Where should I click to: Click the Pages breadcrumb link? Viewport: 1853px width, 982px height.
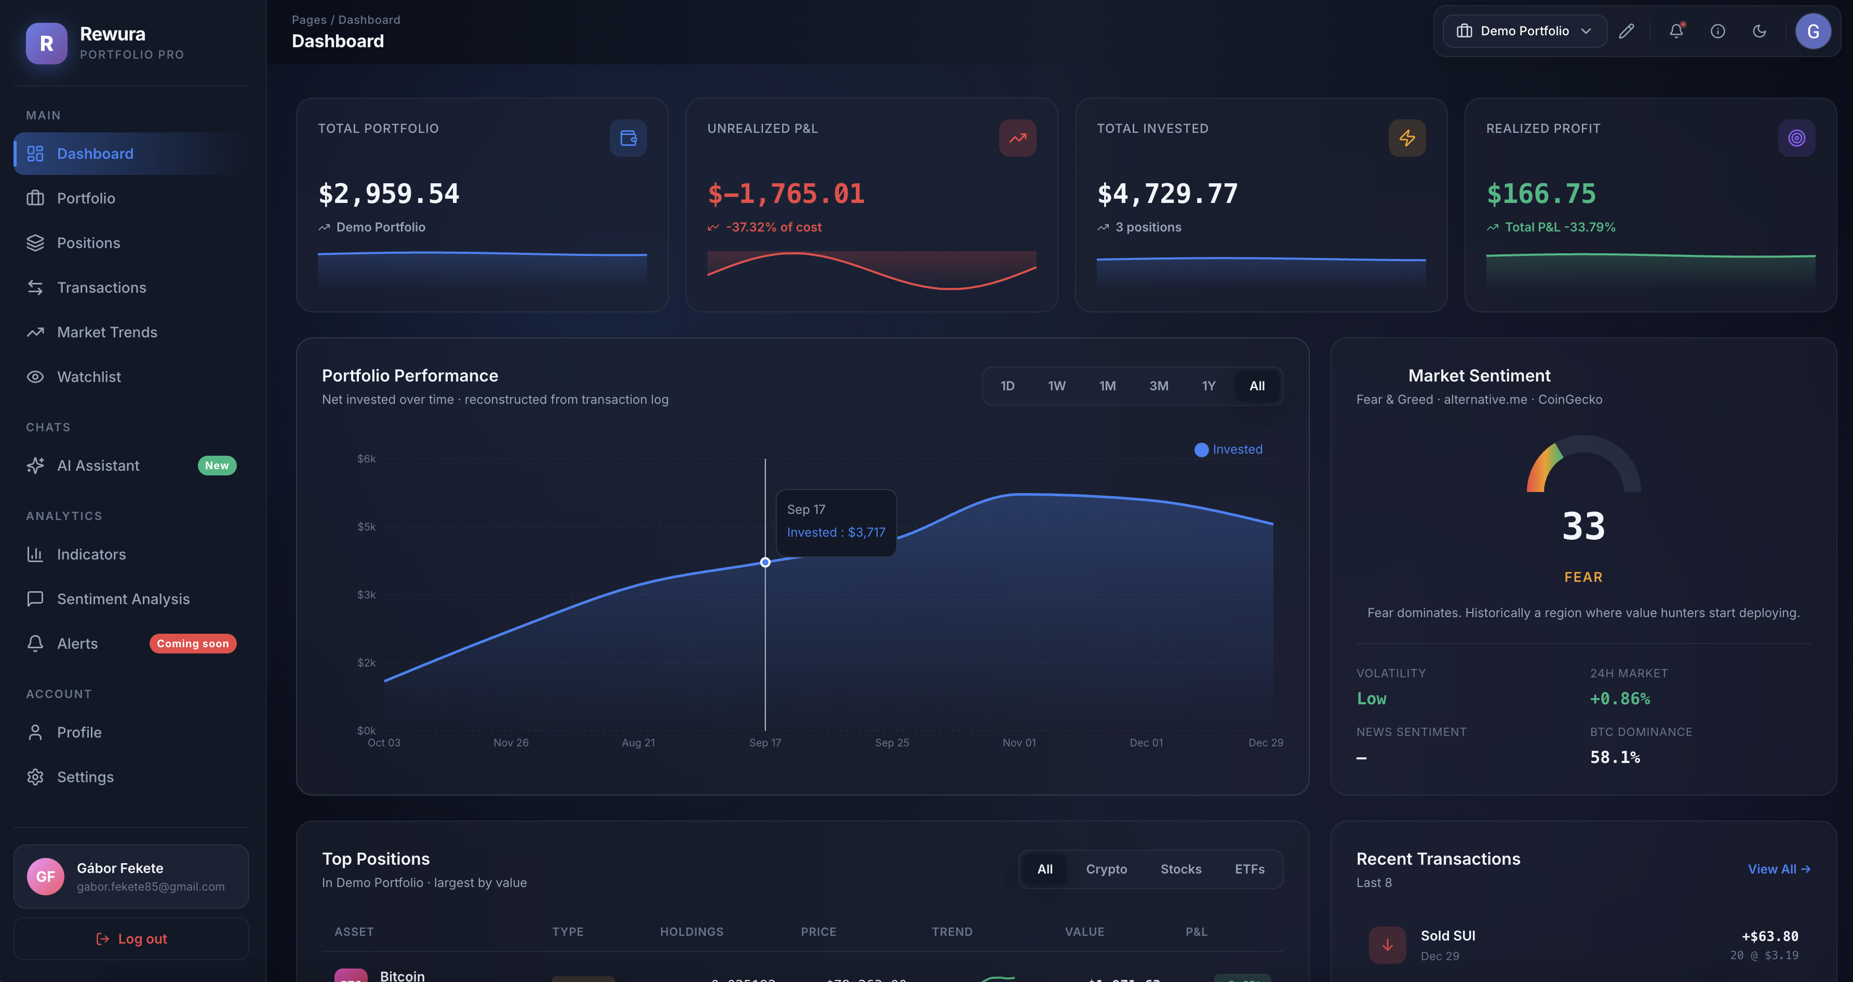(x=308, y=20)
